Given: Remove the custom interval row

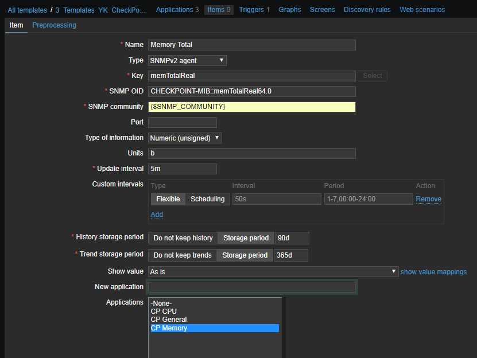Looking at the screenshot, I should tap(428, 199).
